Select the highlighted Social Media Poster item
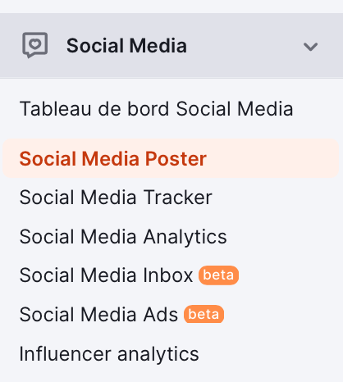Image resolution: width=343 pixels, height=382 pixels. point(171,158)
